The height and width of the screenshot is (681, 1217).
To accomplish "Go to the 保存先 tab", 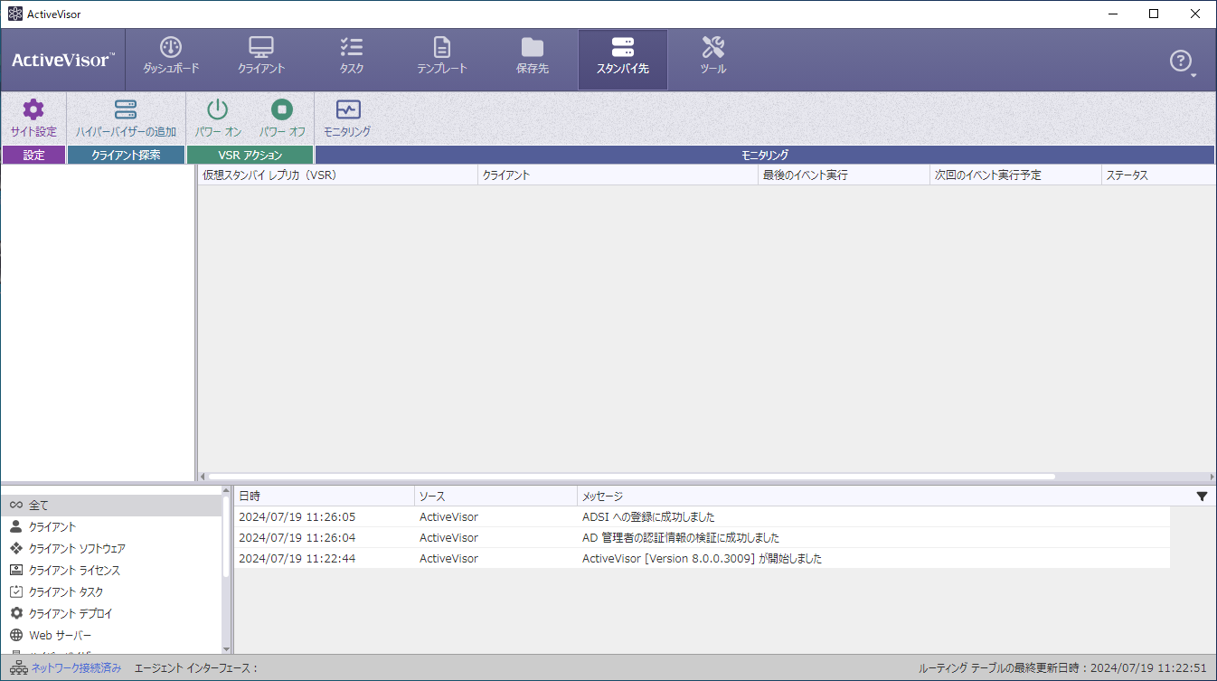I will (533, 56).
